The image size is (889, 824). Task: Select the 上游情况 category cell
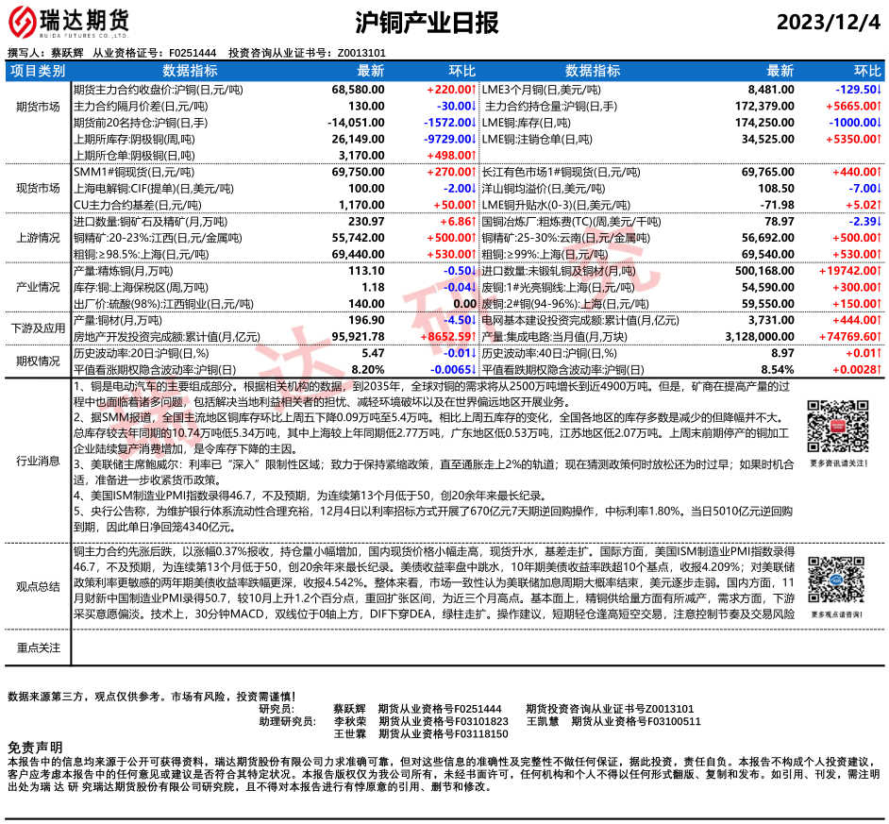point(38,239)
